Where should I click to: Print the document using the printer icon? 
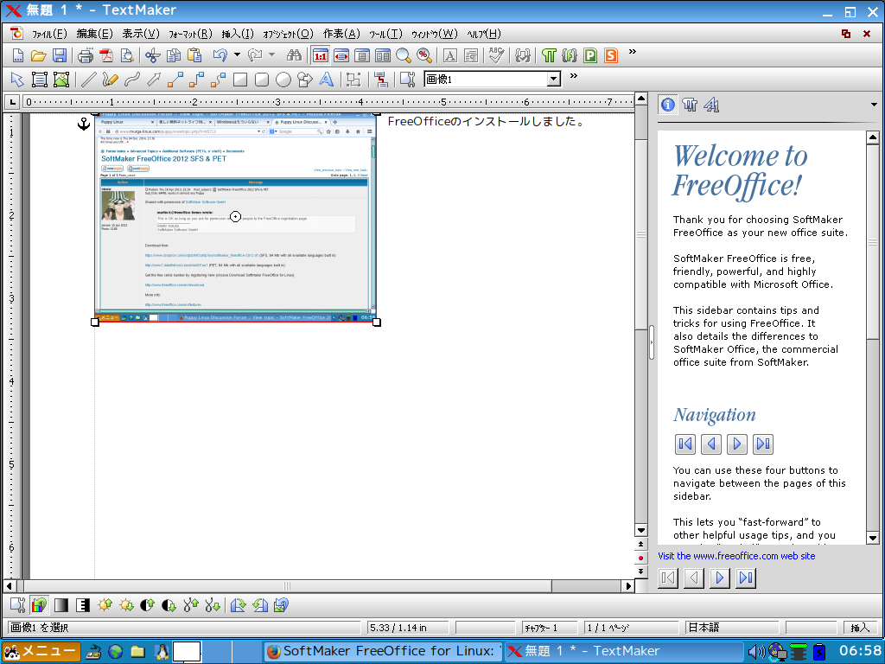pos(86,55)
